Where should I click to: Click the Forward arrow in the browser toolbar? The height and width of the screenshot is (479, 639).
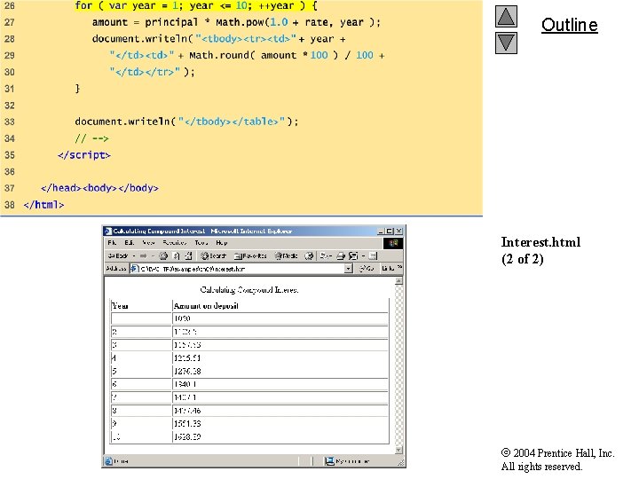pyautogui.click(x=143, y=255)
